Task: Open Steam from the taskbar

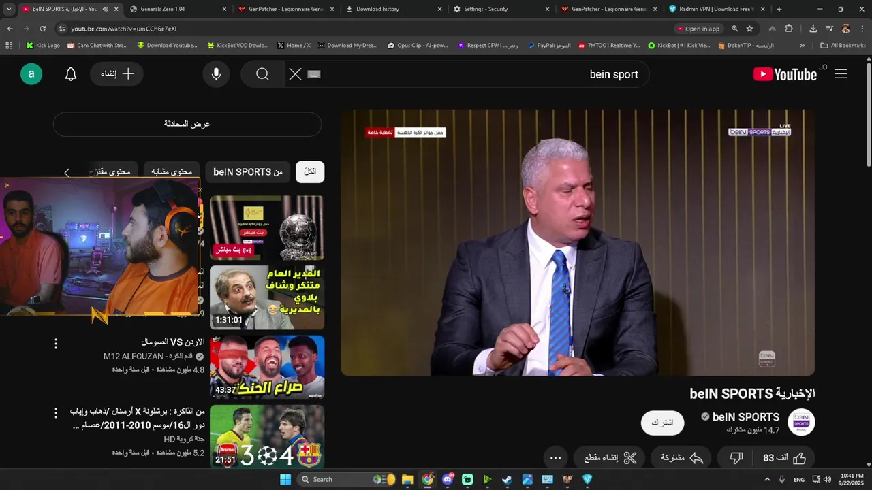Action: pyautogui.click(x=507, y=479)
